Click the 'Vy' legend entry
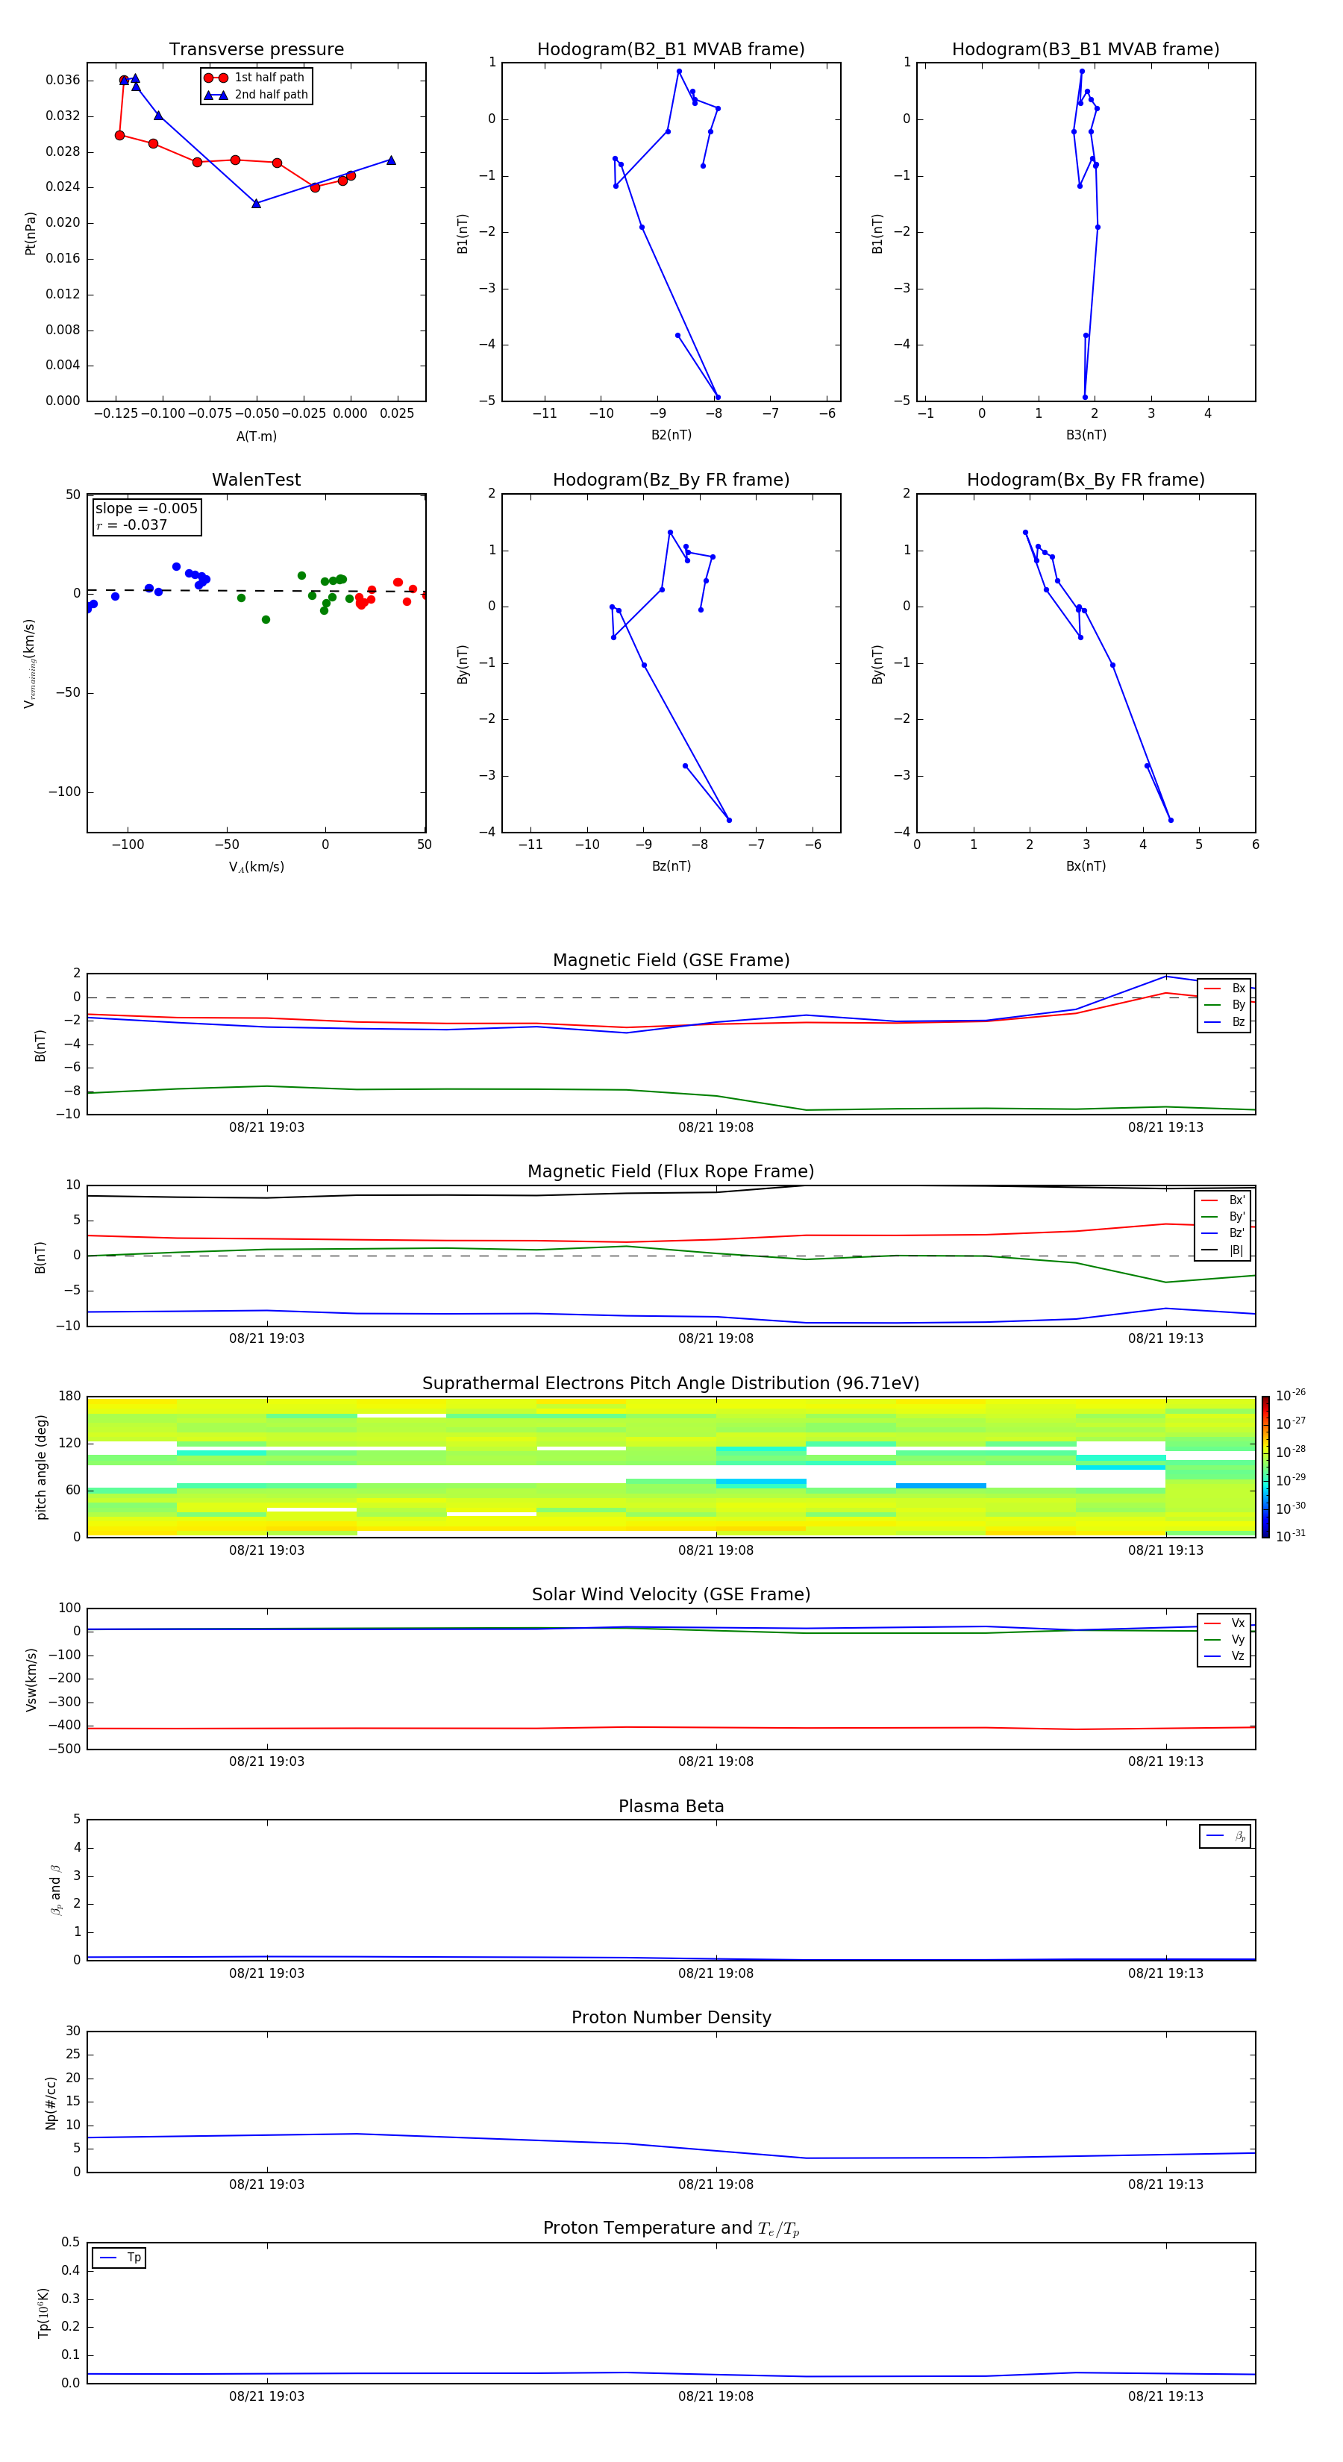 pos(1225,1639)
